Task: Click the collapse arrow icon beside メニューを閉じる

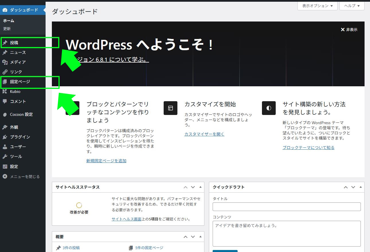Action: (x=5, y=177)
